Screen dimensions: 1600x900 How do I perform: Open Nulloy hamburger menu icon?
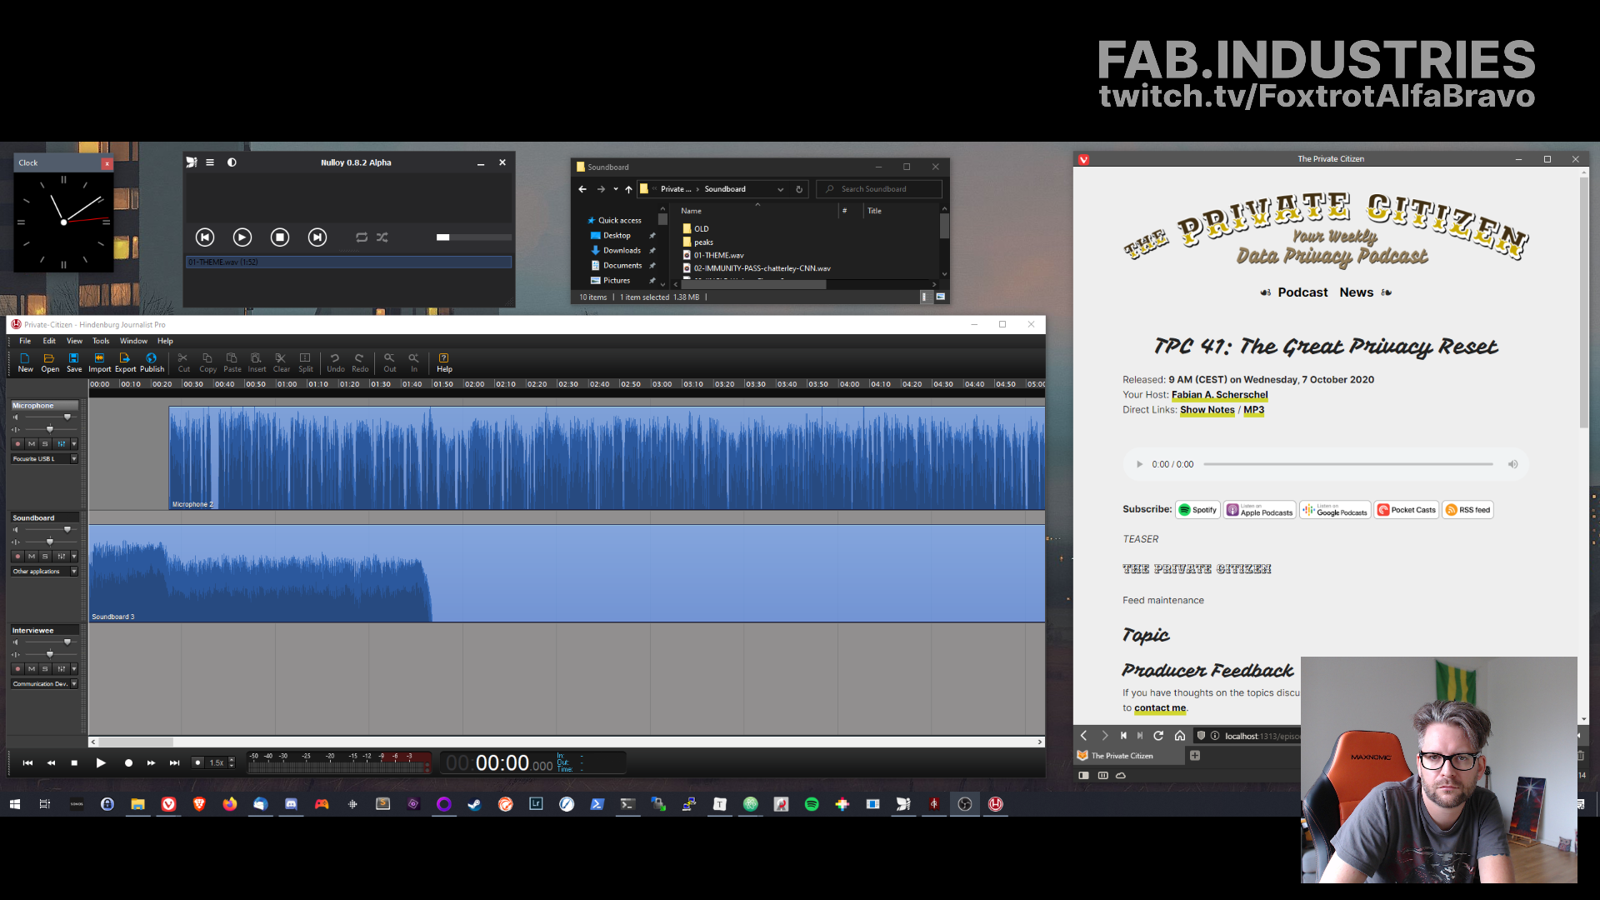[210, 162]
